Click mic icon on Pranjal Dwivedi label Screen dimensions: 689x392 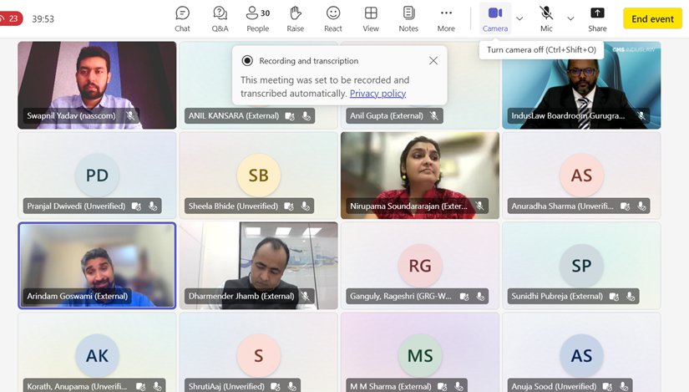point(153,206)
